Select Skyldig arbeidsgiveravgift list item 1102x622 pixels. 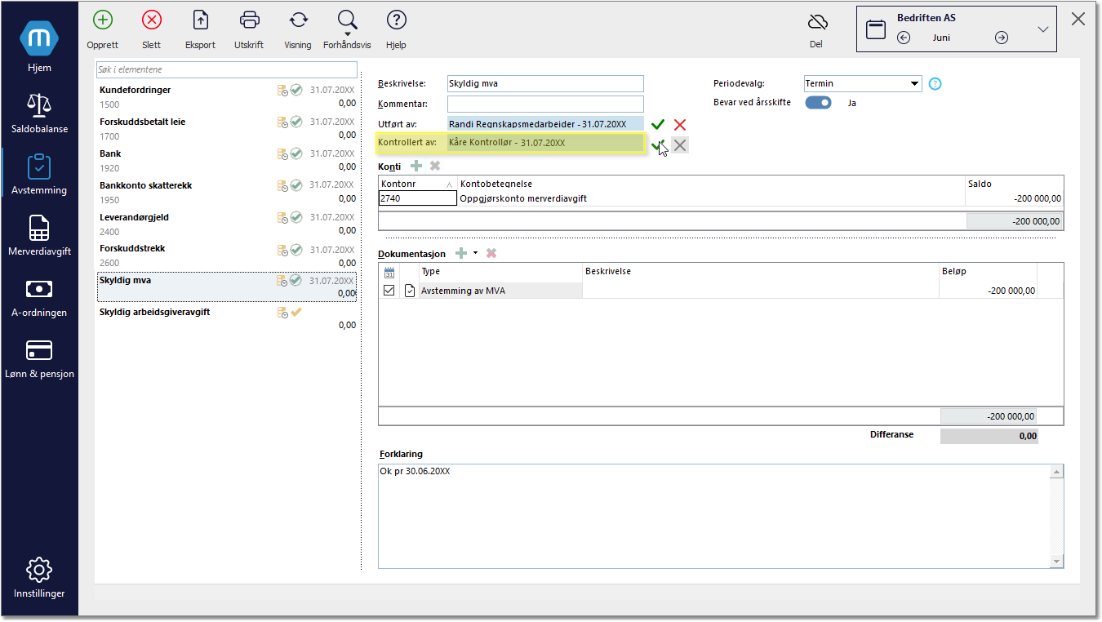click(227, 318)
